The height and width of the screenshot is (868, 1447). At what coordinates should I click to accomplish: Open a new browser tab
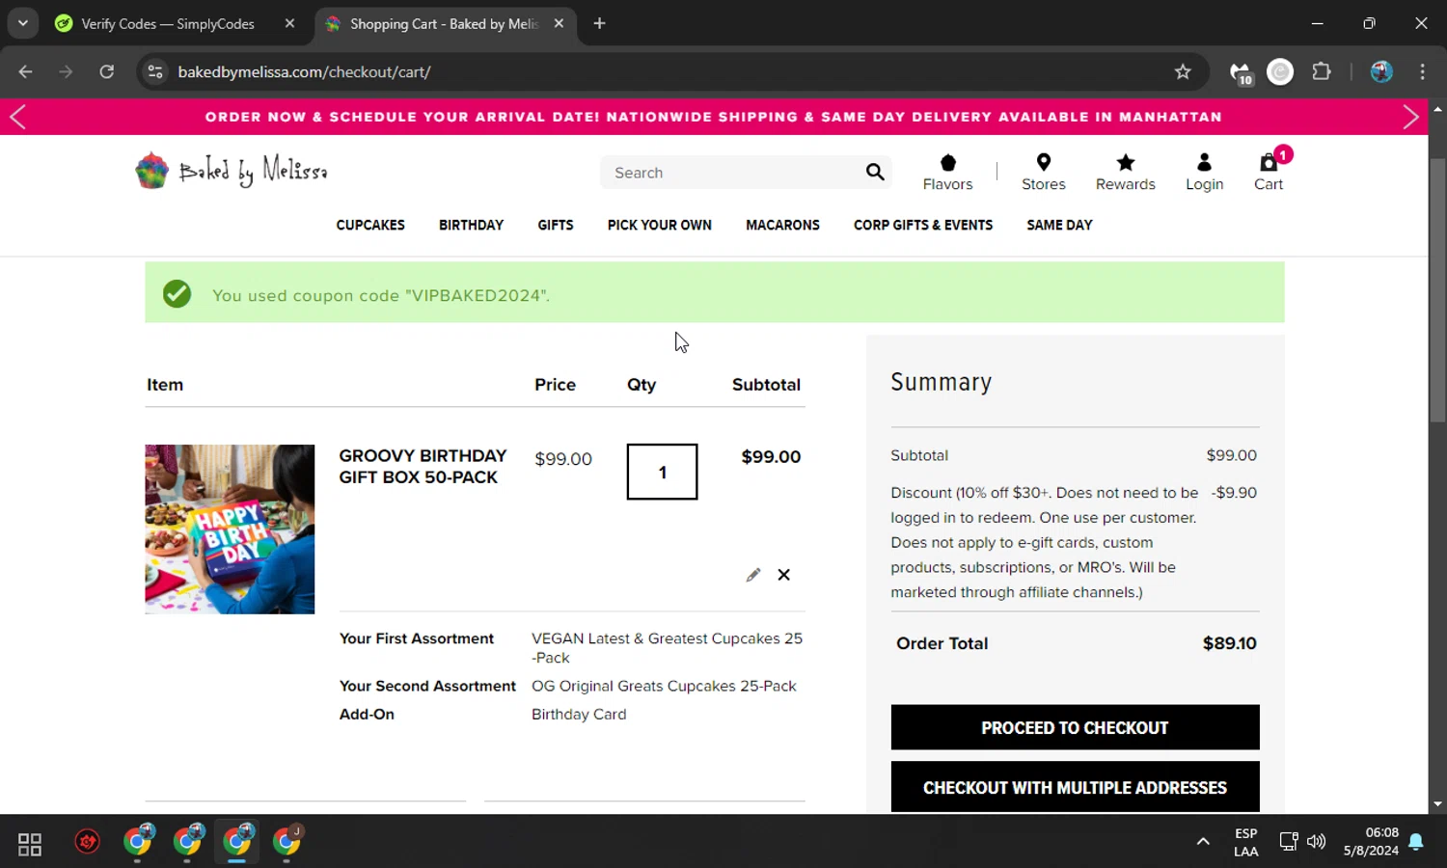coord(599,23)
